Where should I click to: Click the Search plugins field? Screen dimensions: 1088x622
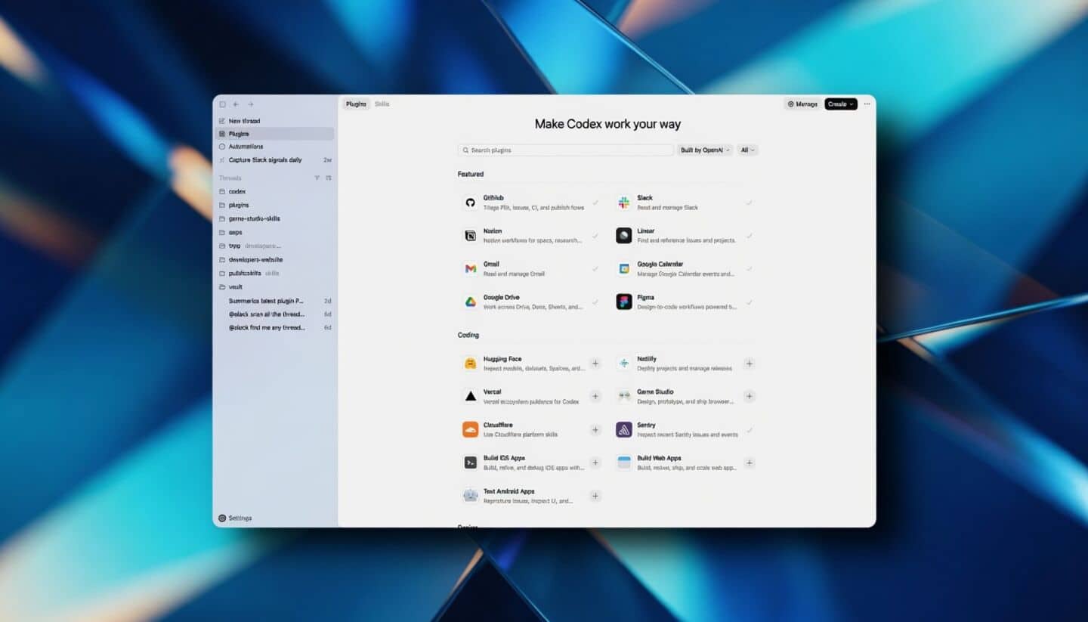[565, 150]
